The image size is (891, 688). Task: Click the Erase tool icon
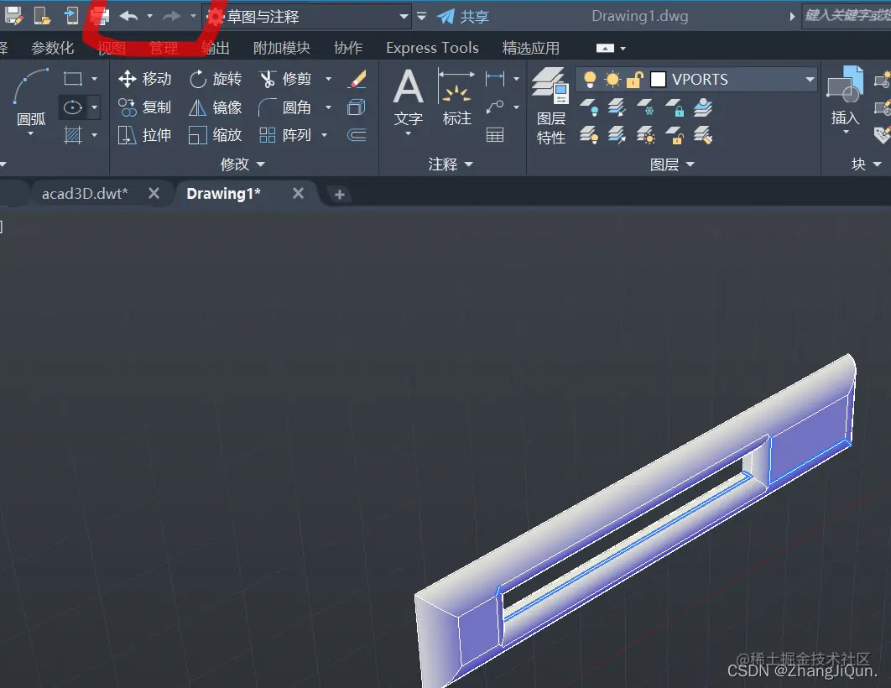(x=357, y=79)
